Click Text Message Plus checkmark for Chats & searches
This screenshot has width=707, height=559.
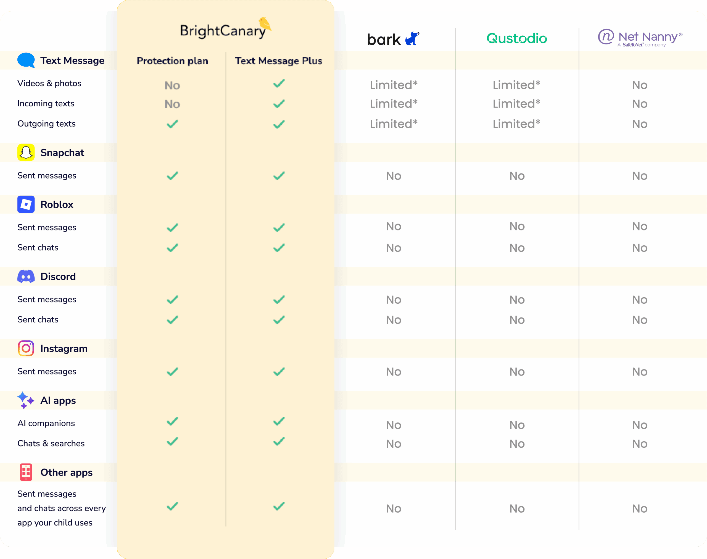click(x=279, y=442)
